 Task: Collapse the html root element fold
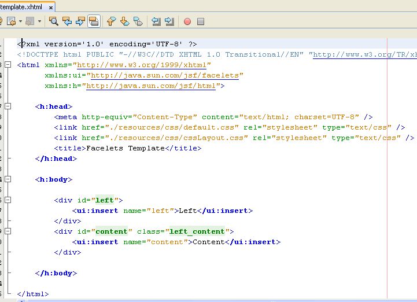8,65
